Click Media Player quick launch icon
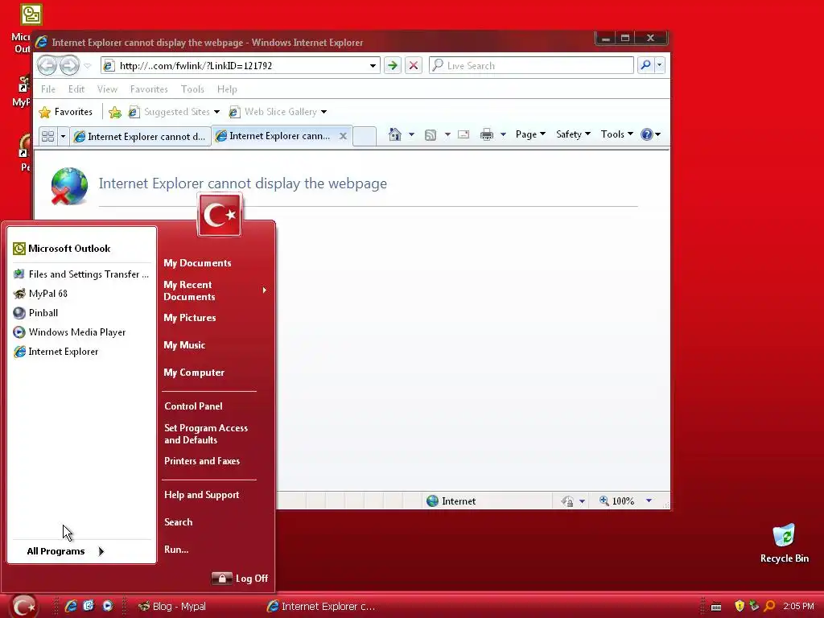Viewport: 824px width, 618px height. point(108,606)
